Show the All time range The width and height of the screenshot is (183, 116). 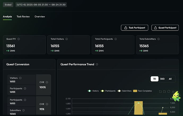point(170,79)
